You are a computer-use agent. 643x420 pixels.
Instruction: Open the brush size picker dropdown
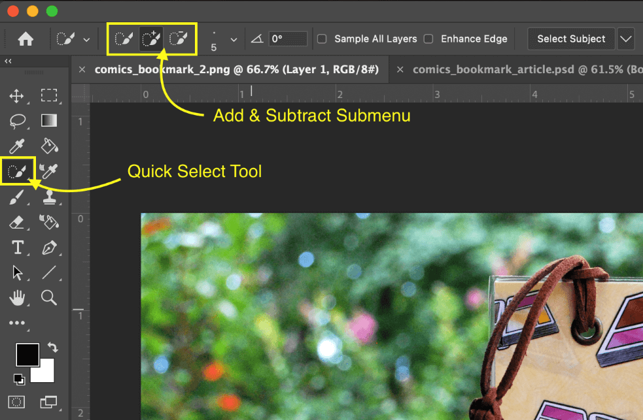pos(234,40)
